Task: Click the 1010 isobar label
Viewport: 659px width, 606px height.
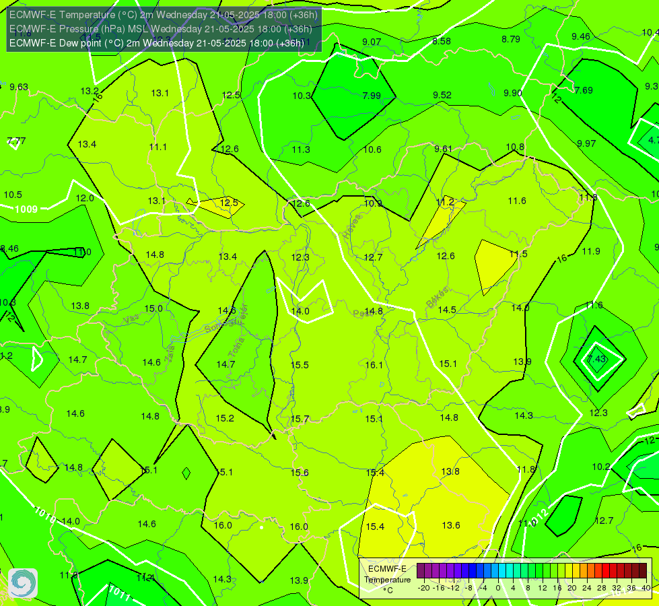Action: pyautogui.click(x=45, y=516)
